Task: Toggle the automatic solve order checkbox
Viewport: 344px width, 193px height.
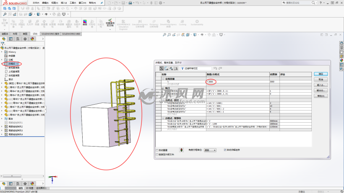Action: [x=225, y=150]
